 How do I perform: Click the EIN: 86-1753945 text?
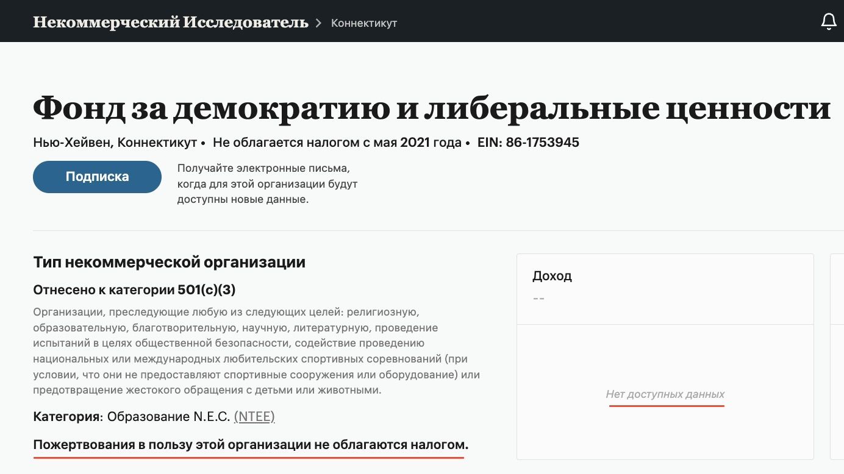pos(528,143)
